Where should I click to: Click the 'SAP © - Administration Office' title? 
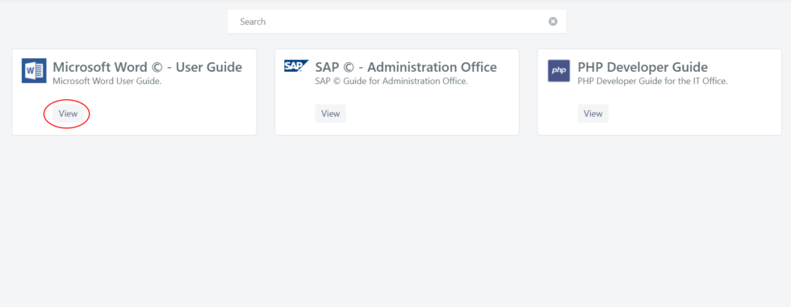click(x=406, y=67)
